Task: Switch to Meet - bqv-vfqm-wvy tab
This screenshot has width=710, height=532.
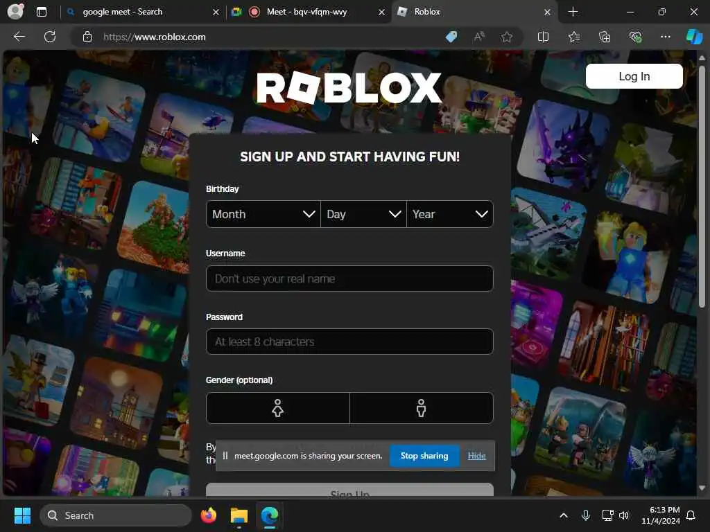Action: [306, 12]
